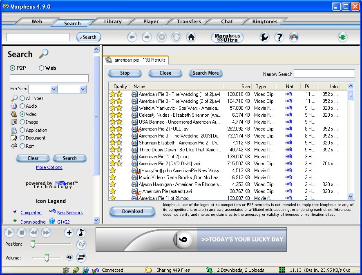Viewport: 362px width, 275px height.
Task: Select the Rom radio button
Action: pyautogui.click(x=22, y=146)
